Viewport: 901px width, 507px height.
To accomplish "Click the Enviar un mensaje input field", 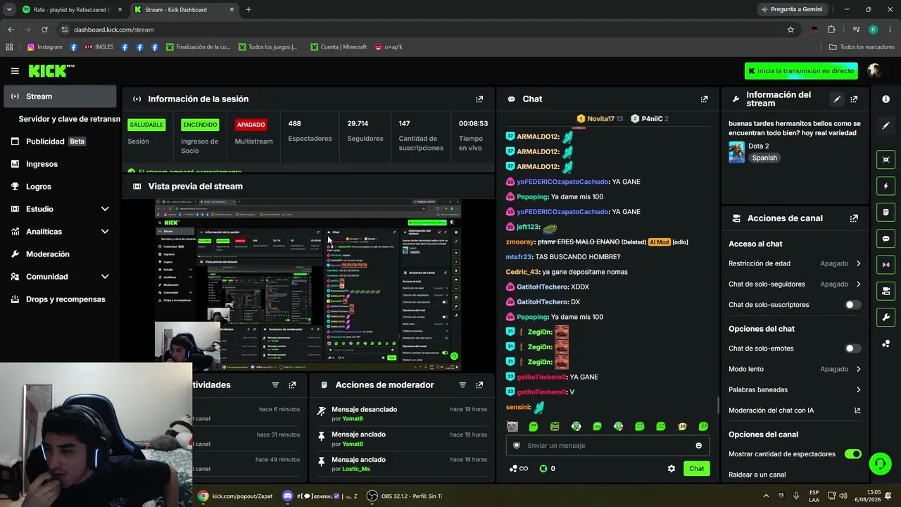I will [607, 446].
